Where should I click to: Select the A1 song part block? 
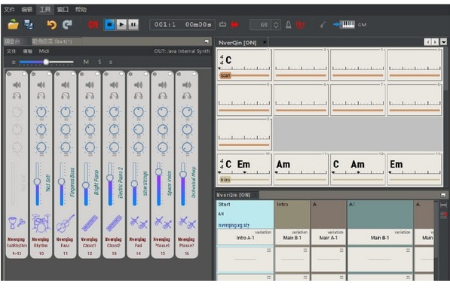pyautogui.click(x=380, y=214)
